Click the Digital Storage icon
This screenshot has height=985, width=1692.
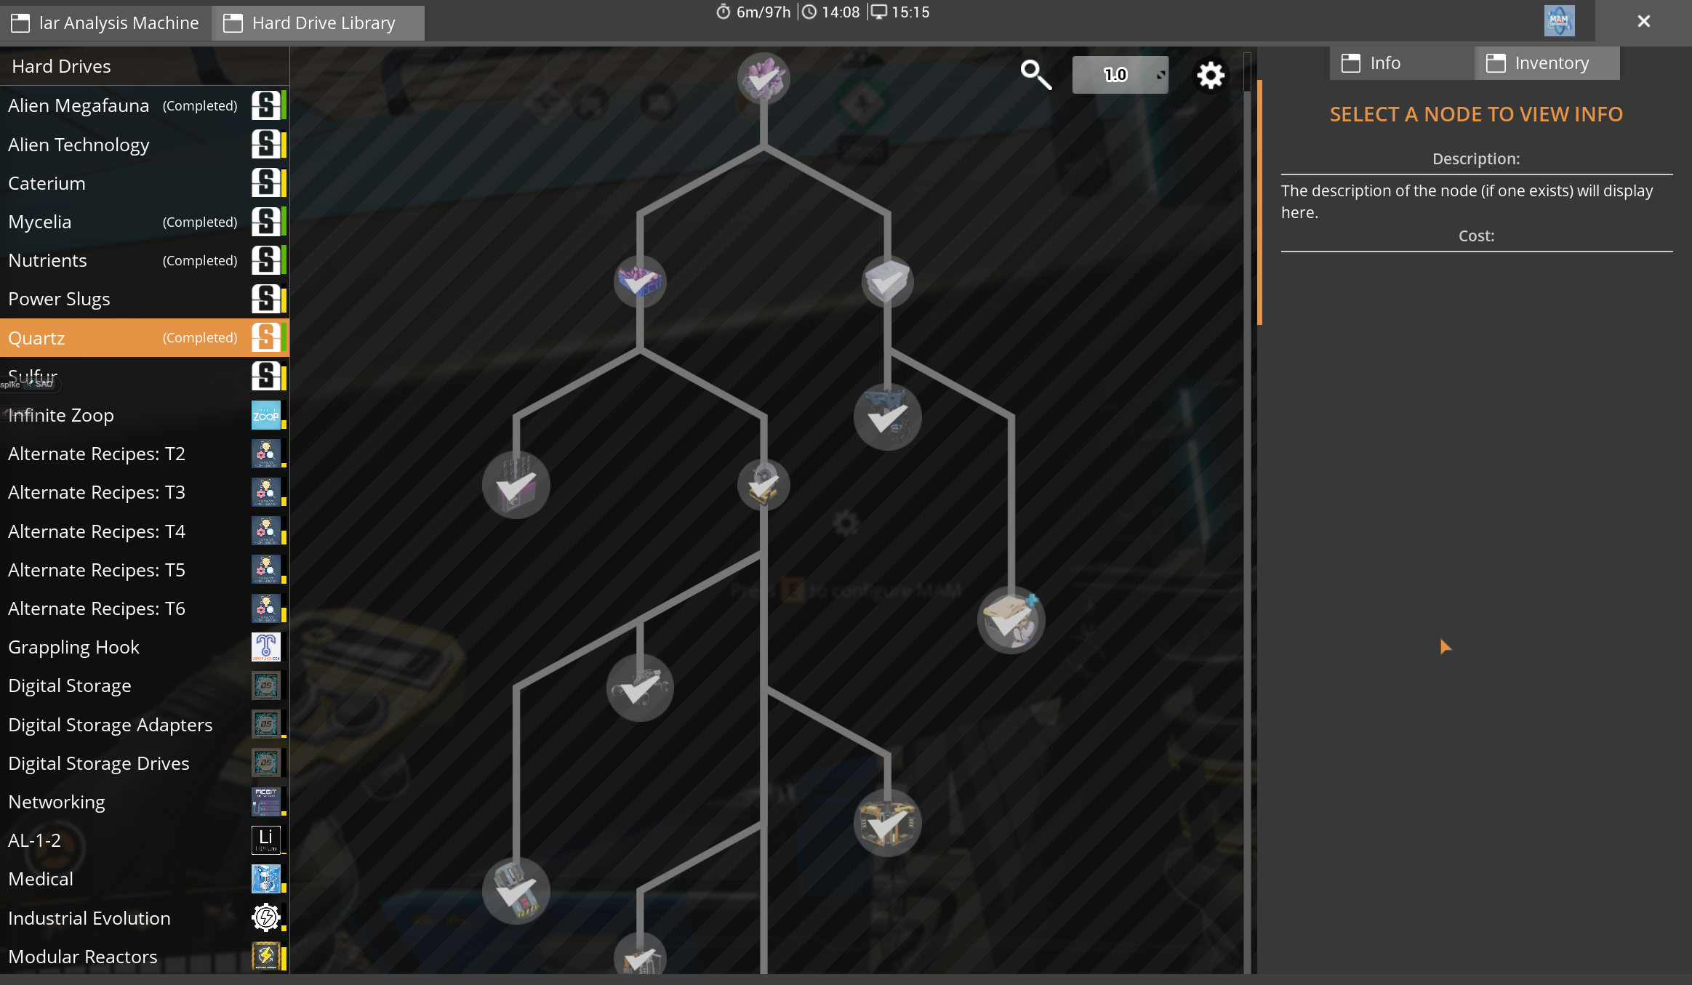click(266, 686)
